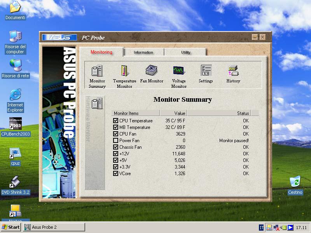Click the "Monitor paused!" status text
Screen dimensions: 311x233
(234, 141)
